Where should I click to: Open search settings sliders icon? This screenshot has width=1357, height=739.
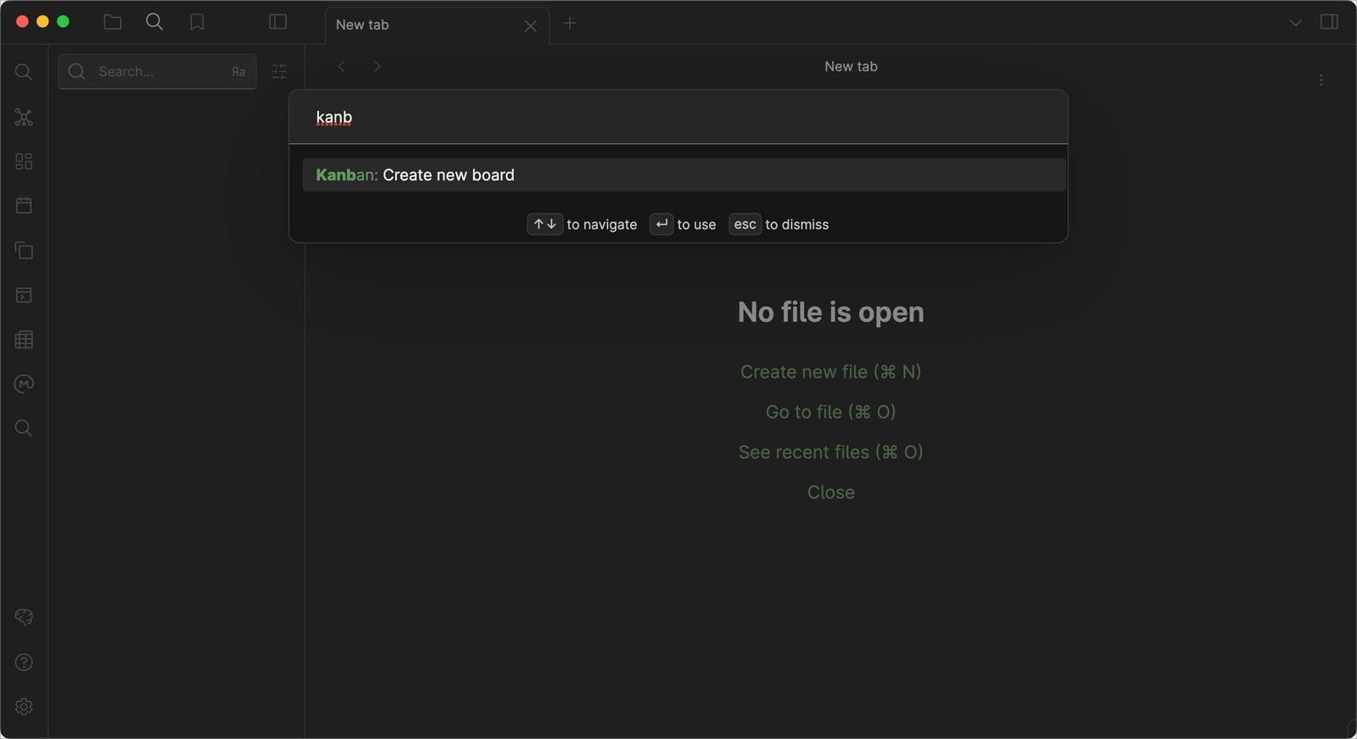(279, 71)
